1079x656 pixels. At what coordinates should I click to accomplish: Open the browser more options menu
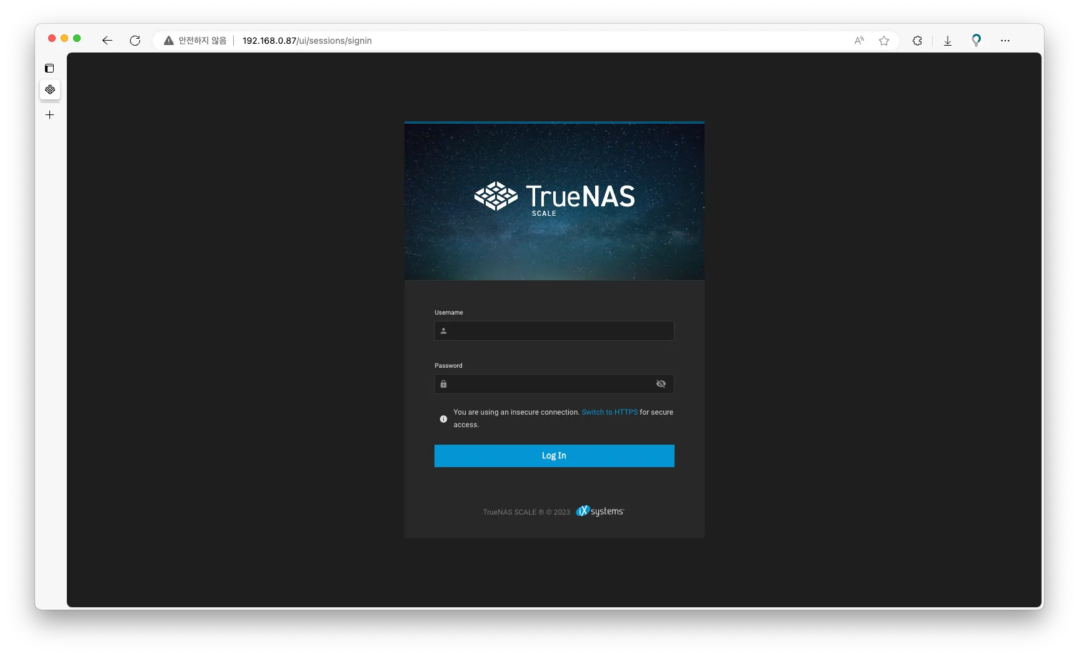1005,41
